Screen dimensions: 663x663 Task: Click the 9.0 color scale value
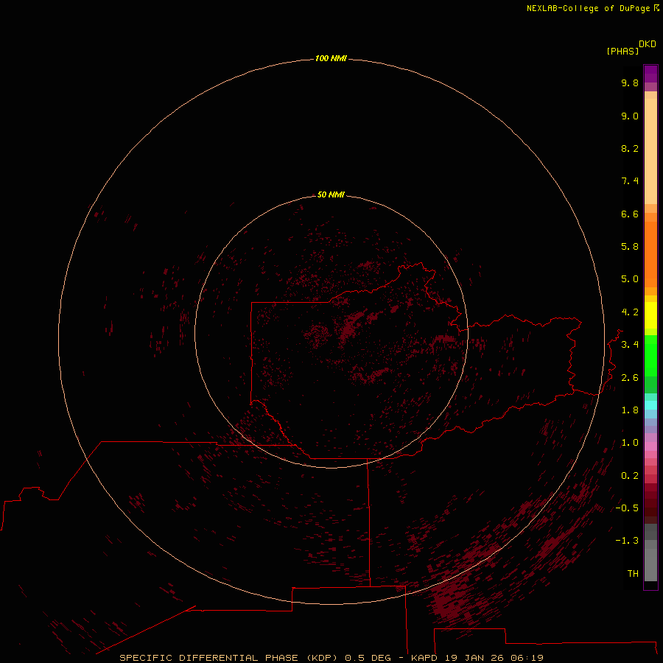pyautogui.click(x=630, y=116)
